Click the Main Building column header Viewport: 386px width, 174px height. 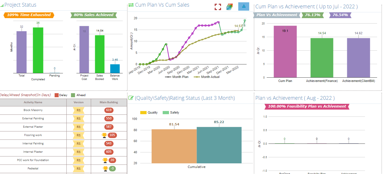[109, 102]
